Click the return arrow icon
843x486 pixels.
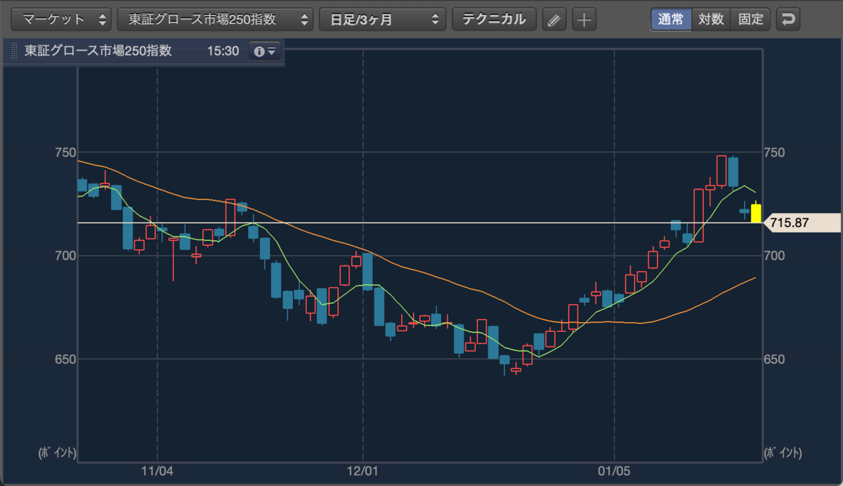pyautogui.click(x=788, y=20)
